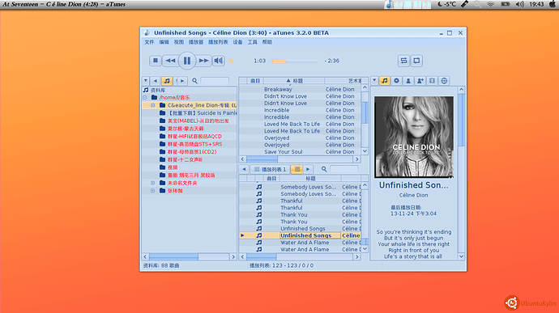Show the similar artists context tab

[420, 81]
